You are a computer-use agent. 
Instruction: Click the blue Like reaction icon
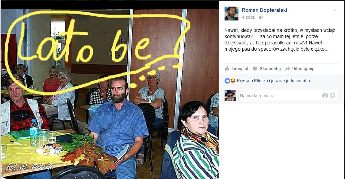(227, 81)
